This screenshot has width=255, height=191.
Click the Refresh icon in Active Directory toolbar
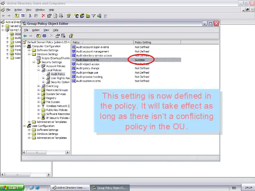[55, 16]
